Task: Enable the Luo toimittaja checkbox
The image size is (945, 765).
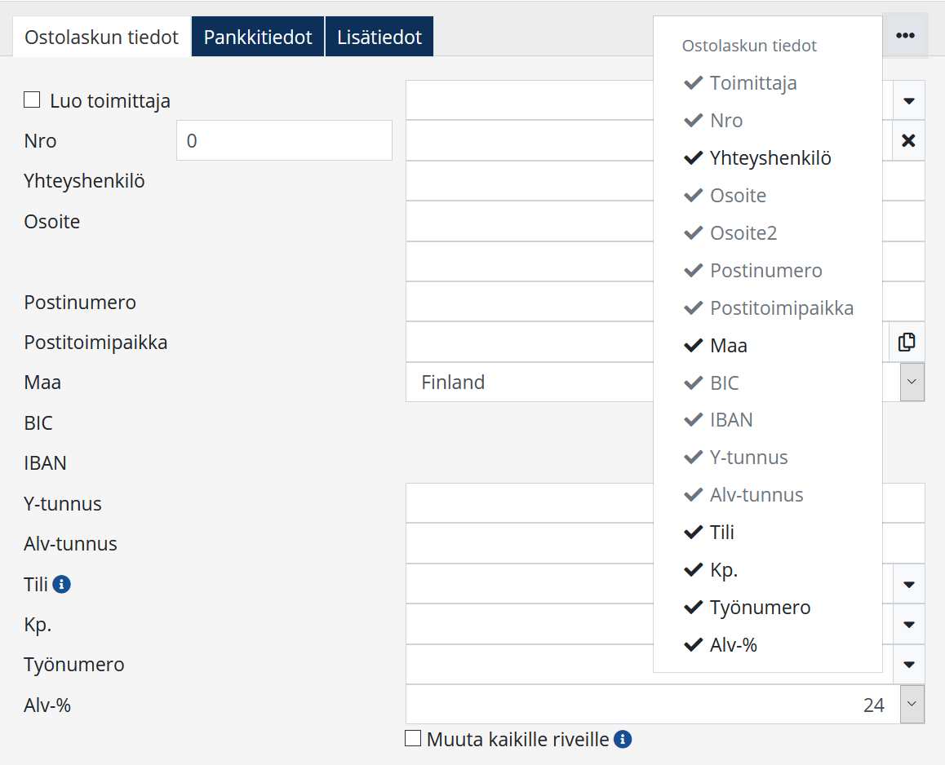Action: (x=32, y=100)
